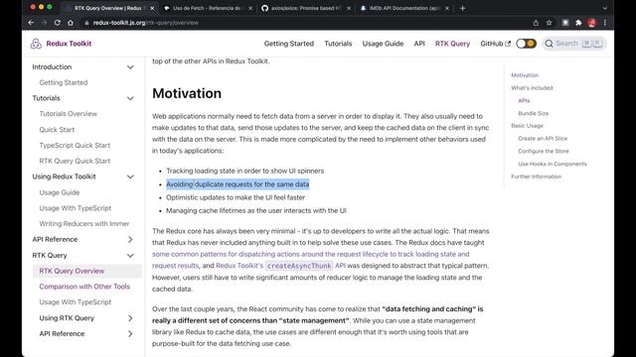Click the browser profile avatar icon
This screenshot has width=636, height=357.
click(592, 23)
